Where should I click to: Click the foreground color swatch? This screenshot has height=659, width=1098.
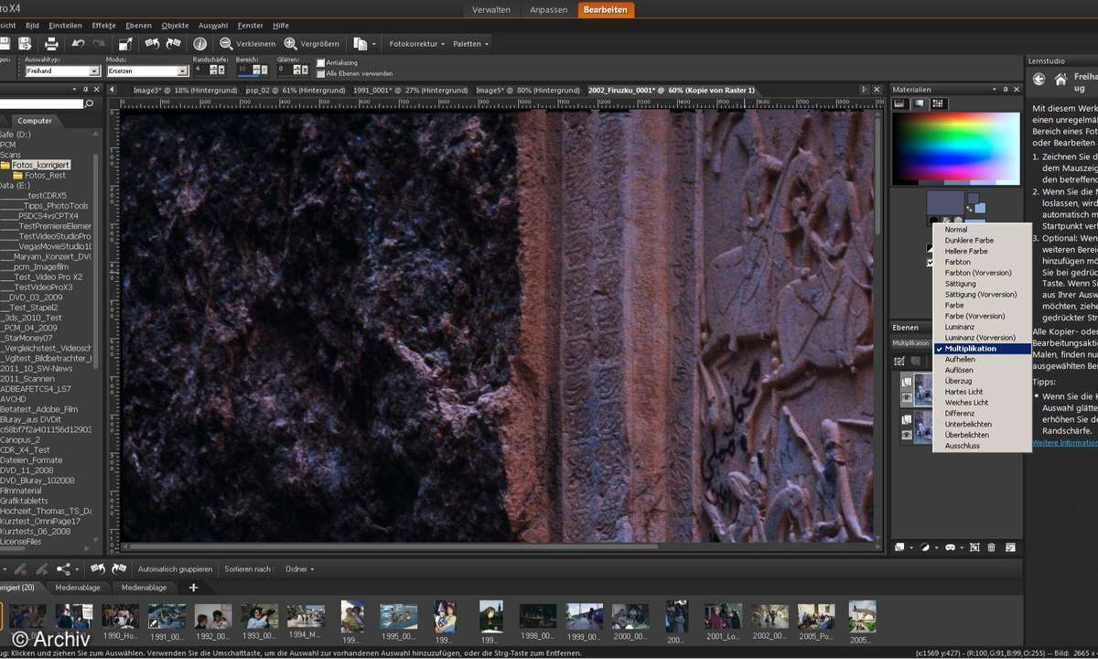tap(945, 201)
